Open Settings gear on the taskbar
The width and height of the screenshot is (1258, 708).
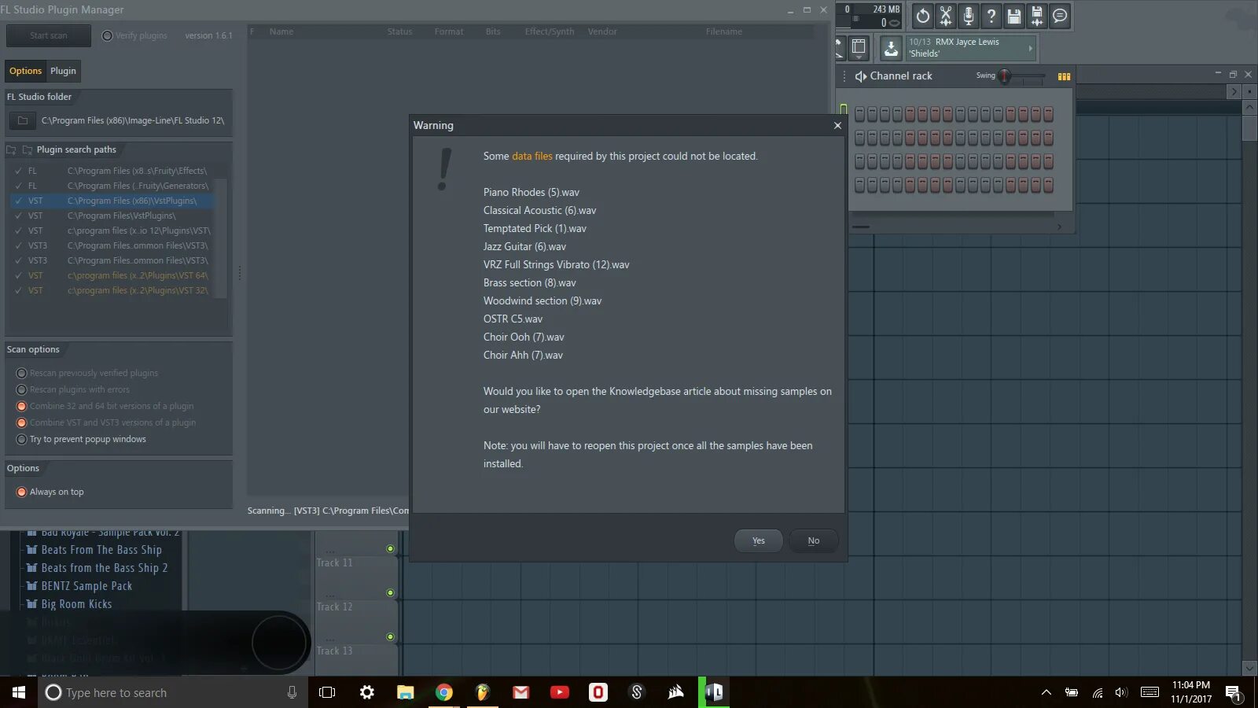(x=366, y=692)
